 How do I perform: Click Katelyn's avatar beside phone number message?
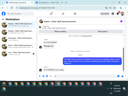(40, 70)
